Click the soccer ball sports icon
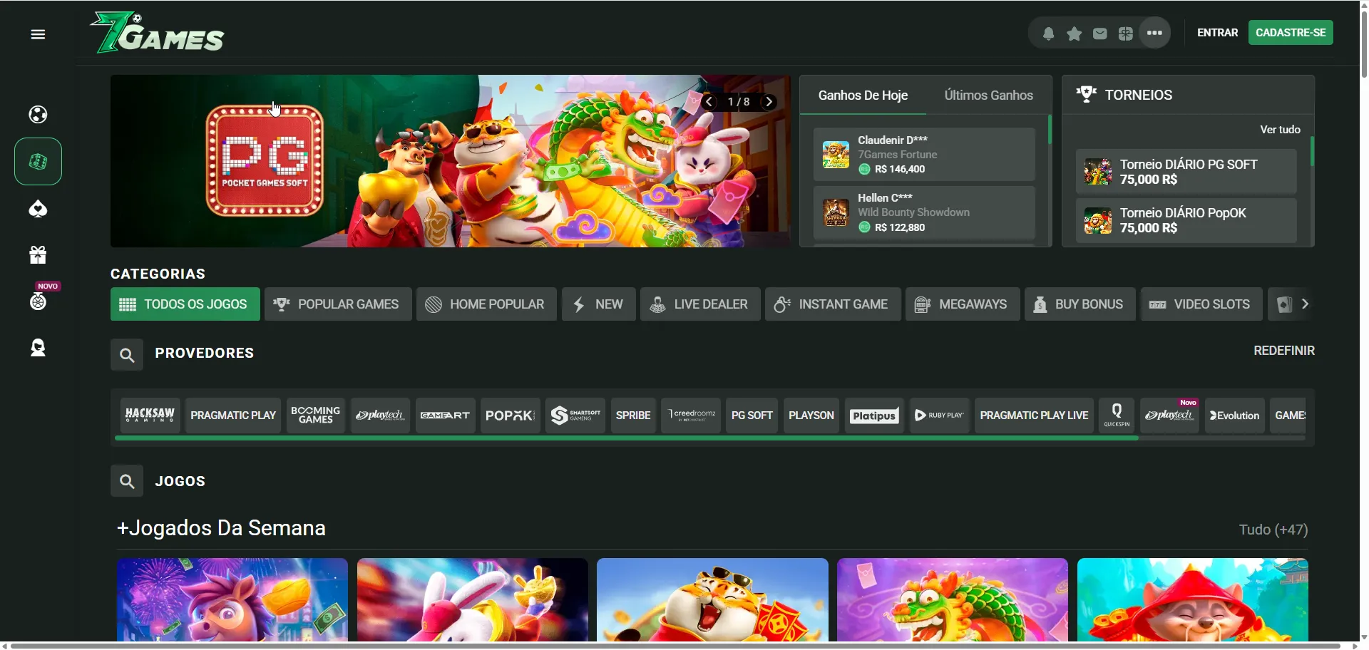The image size is (1369, 650). 39,115
